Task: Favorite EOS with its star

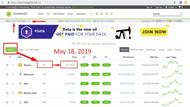Action: (7, 102)
